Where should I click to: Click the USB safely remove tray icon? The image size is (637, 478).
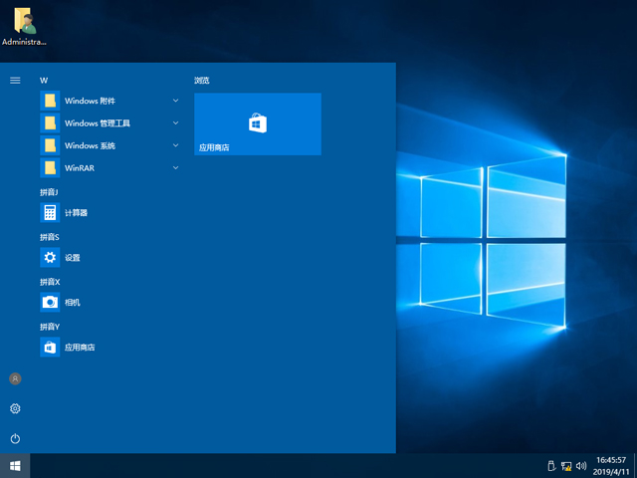coord(550,466)
